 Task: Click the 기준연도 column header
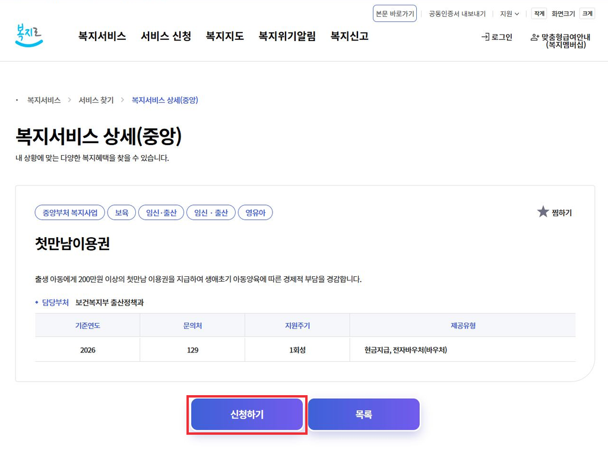(88, 325)
